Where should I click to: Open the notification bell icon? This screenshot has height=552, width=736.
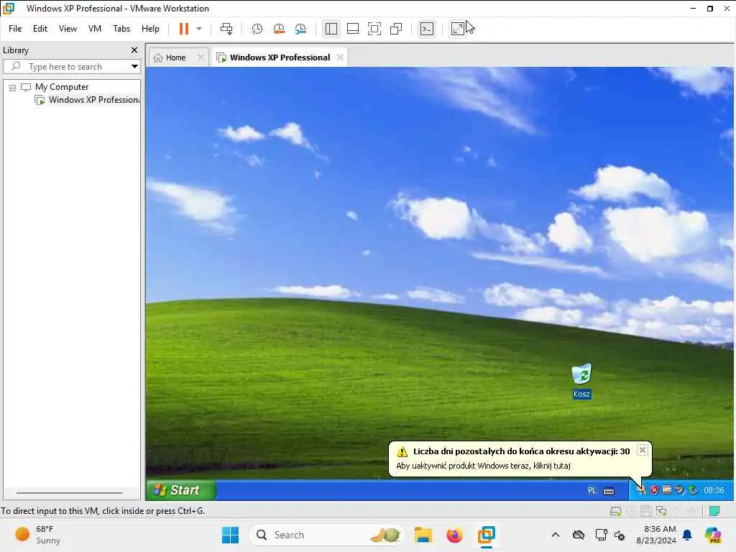(687, 535)
